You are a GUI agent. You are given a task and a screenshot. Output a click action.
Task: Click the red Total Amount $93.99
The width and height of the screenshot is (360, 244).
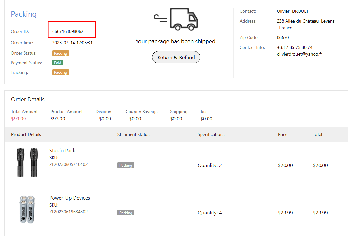[18, 119]
